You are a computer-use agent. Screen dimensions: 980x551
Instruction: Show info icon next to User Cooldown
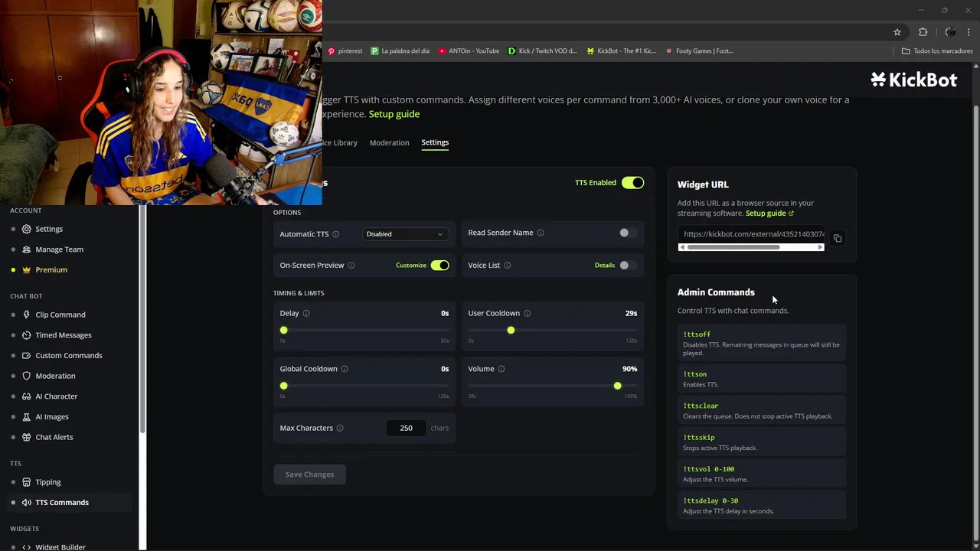pyautogui.click(x=527, y=313)
